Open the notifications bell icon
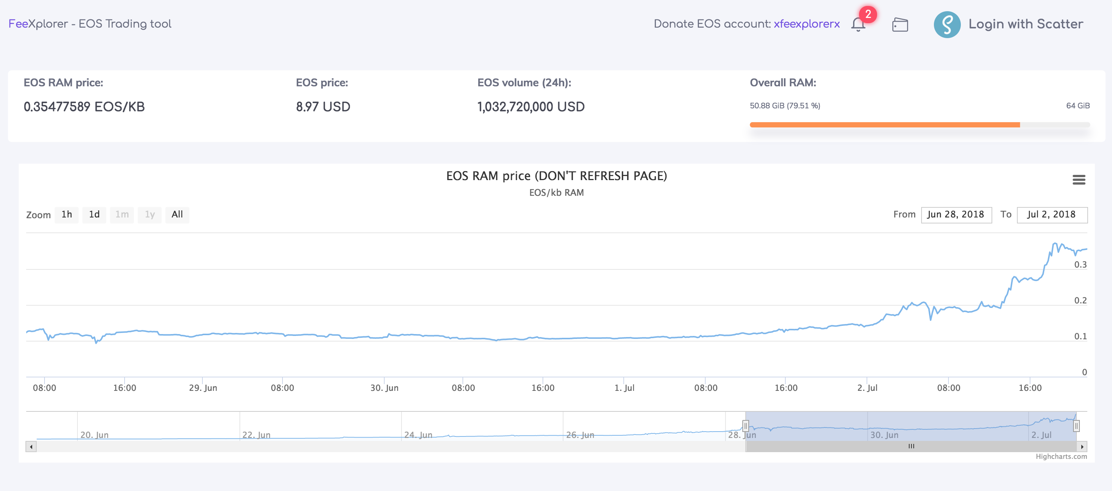 [858, 24]
